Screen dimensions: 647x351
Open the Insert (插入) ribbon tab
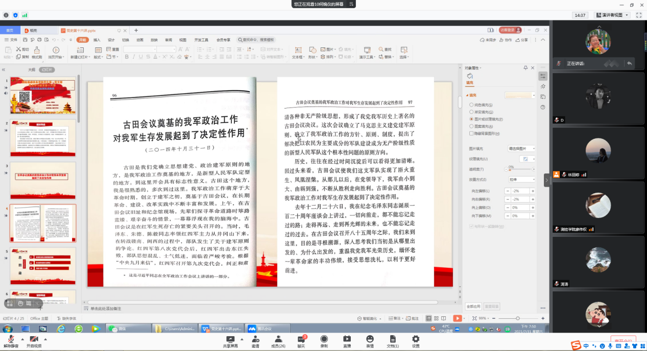pyautogui.click(x=97, y=40)
